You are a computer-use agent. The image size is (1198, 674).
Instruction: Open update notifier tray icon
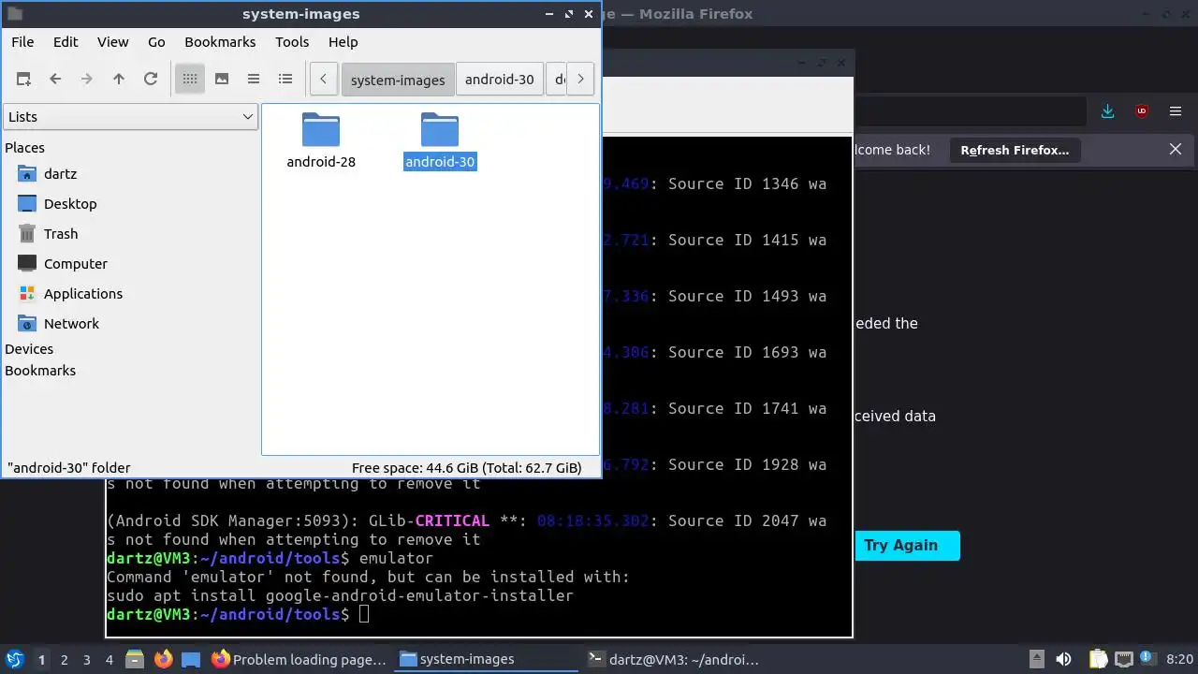click(1147, 660)
